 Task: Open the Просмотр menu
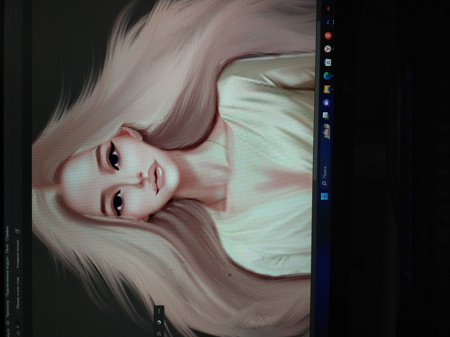pyautogui.click(x=8, y=309)
